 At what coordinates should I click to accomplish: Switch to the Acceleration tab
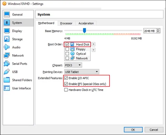[x=86, y=23]
